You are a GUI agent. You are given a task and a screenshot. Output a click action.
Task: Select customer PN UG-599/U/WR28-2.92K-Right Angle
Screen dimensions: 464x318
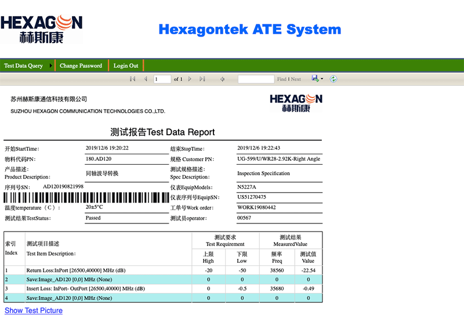(x=279, y=159)
